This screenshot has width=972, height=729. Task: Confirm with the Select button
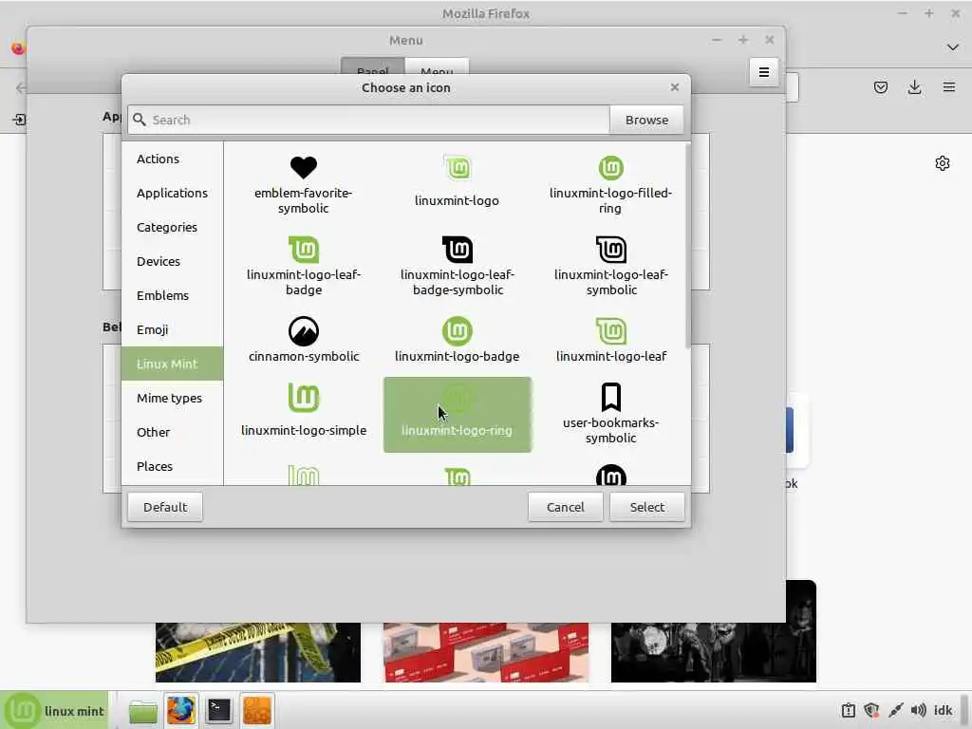coord(647,507)
